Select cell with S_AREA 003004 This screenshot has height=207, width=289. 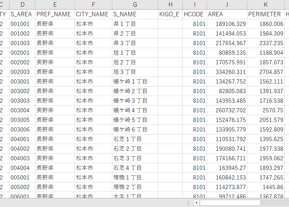pyautogui.click(x=22, y=110)
